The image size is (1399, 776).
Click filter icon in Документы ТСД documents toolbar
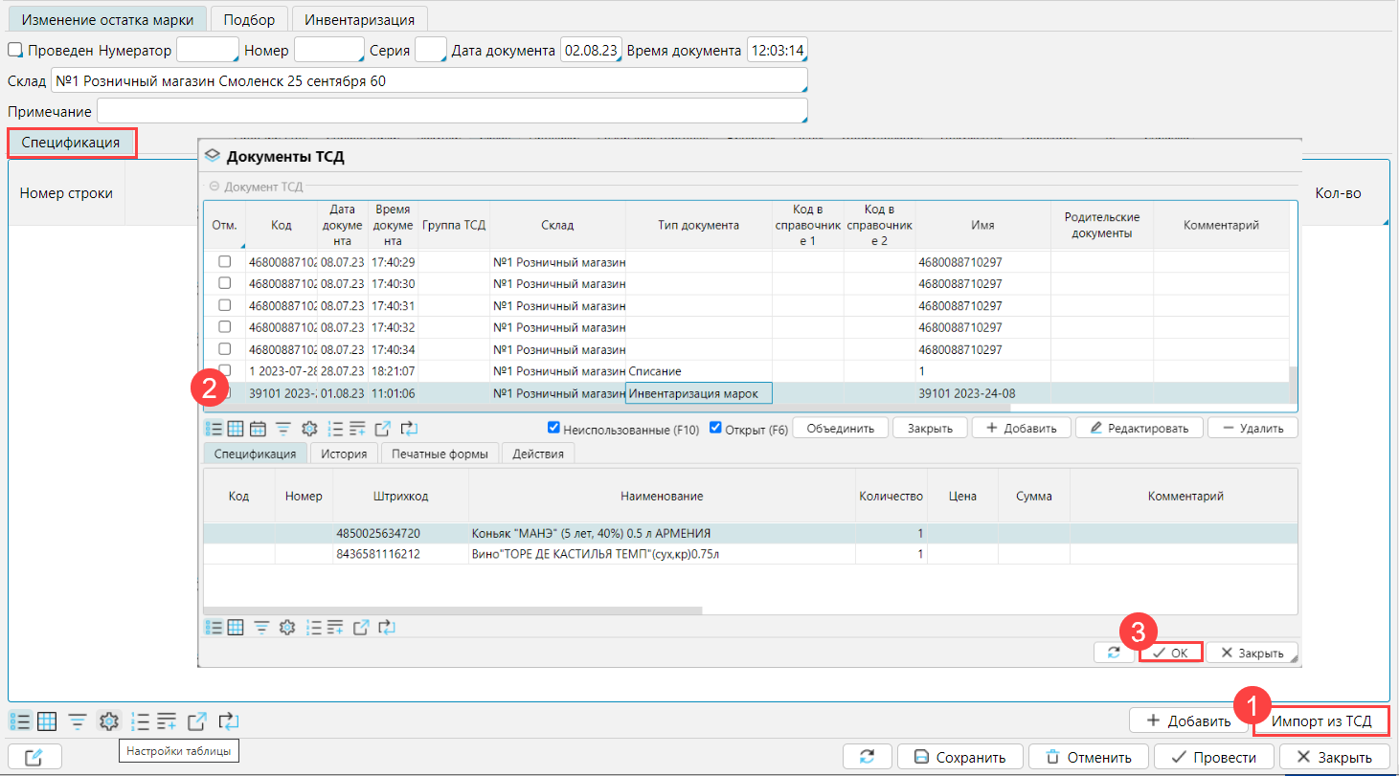coord(283,429)
